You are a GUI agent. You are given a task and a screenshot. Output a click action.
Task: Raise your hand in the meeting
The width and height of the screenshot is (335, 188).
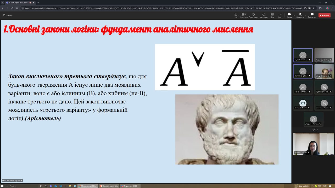point(253,15)
